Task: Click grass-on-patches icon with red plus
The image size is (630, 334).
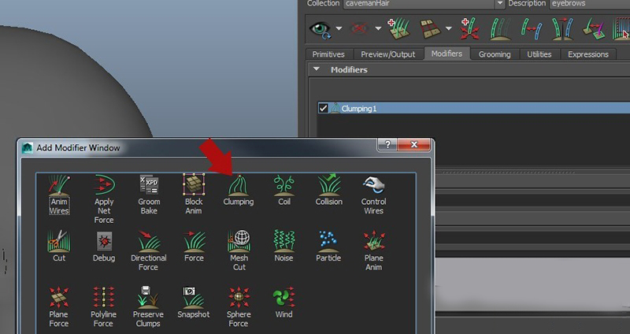Action: point(398,28)
